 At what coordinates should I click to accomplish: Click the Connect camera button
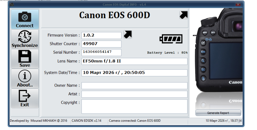click(x=25, y=19)
